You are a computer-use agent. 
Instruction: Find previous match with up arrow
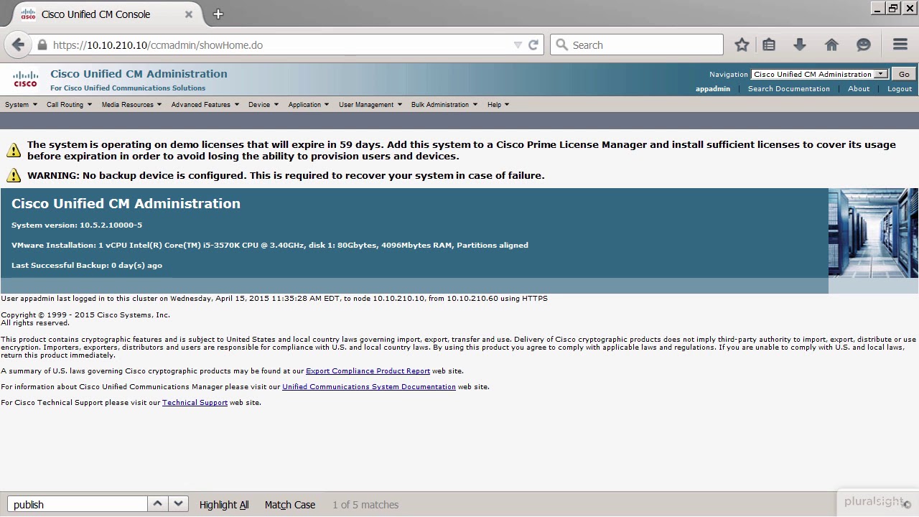coord(158,504)
